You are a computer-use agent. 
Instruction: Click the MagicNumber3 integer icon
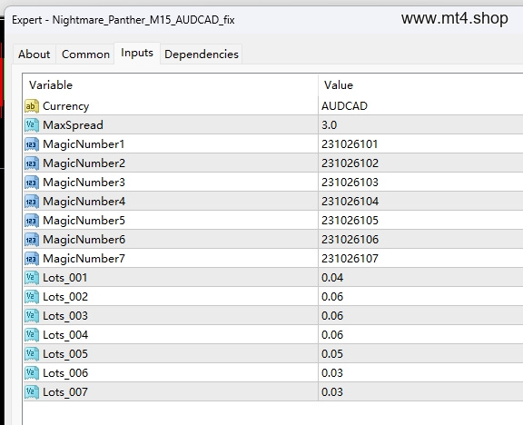click(32, 183)
